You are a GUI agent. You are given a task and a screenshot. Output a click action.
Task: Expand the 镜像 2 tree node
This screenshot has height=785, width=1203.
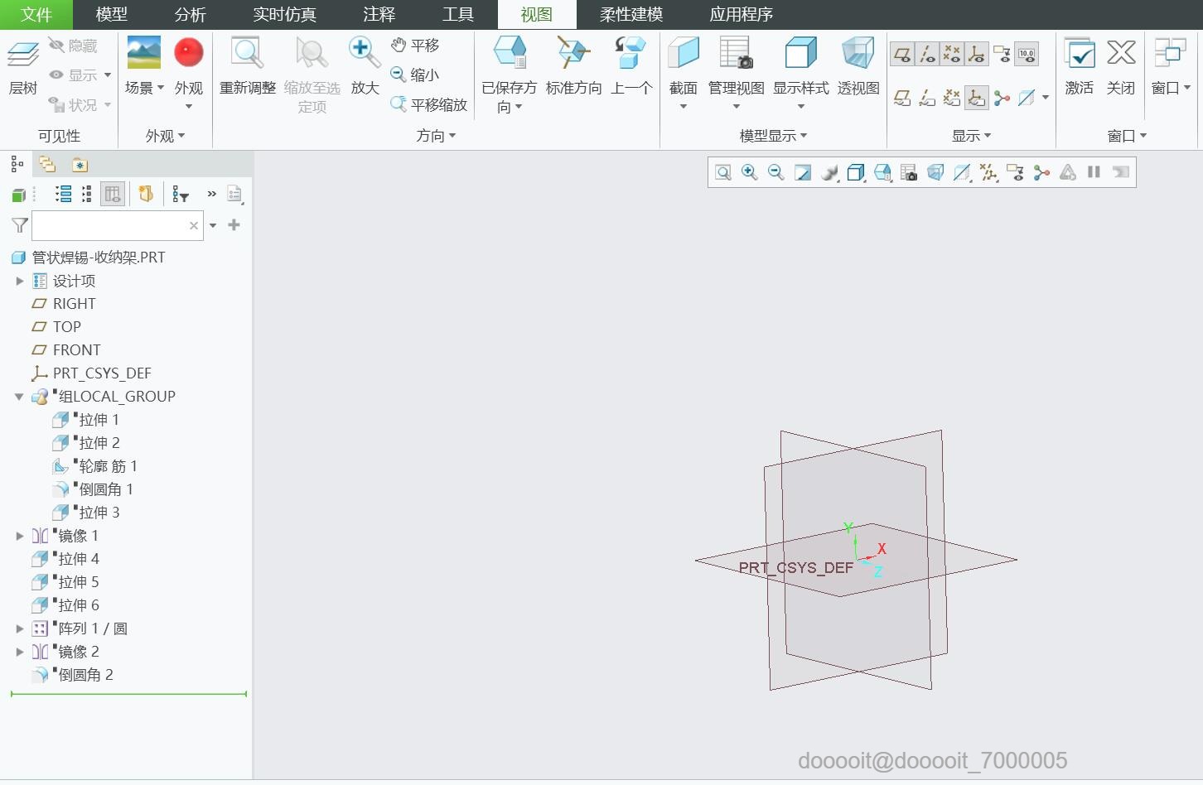click(x=20, y=652)
